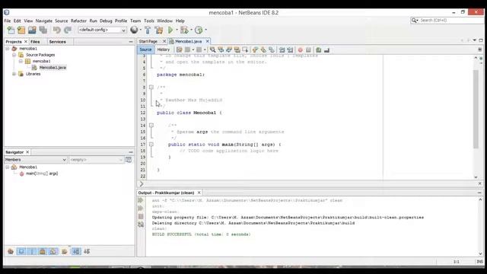Click the Find Selection magnifier icon

click(212, 50)
